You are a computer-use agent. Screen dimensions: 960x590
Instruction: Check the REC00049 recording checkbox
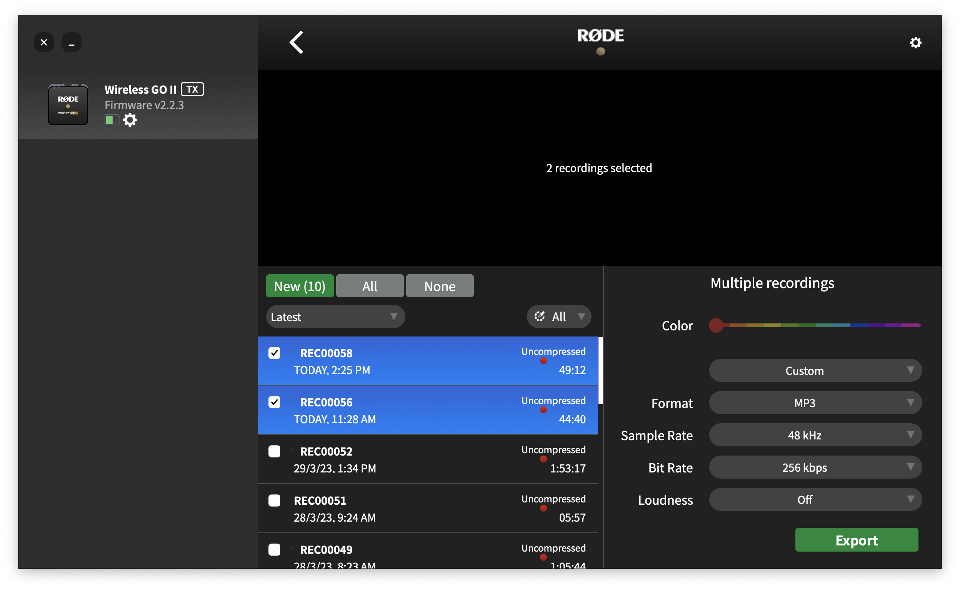coord(274,550)
